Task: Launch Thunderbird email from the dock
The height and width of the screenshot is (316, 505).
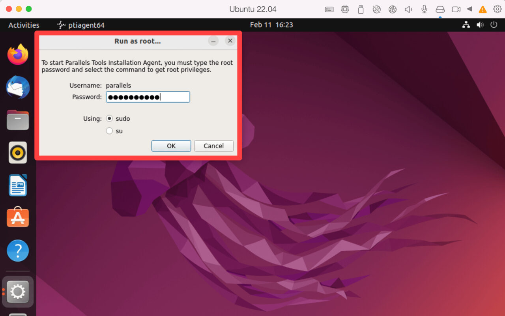Action: [17, 88]
